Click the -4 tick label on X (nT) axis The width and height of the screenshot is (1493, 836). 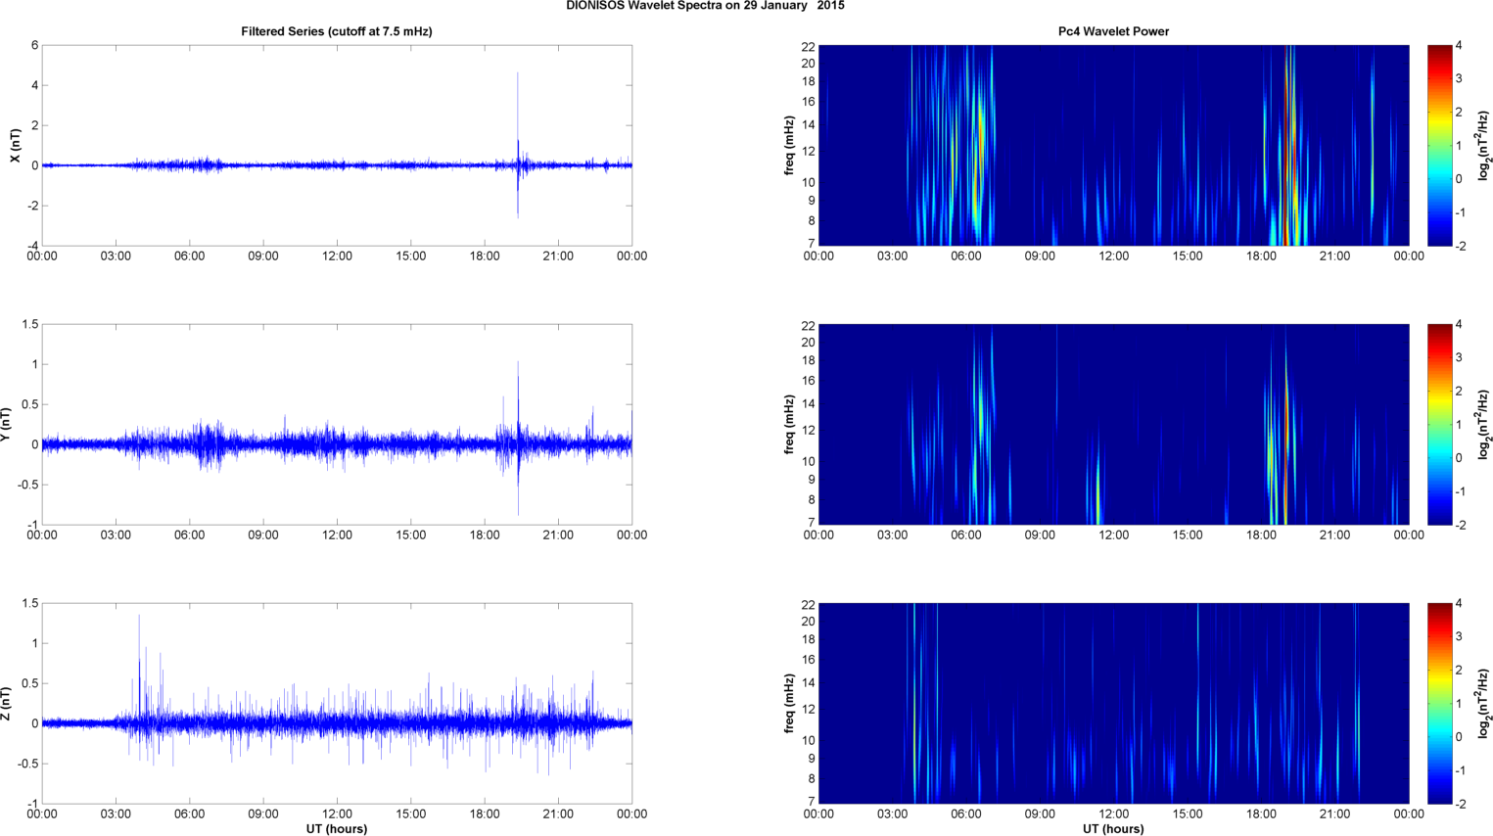tap(32, 246)
